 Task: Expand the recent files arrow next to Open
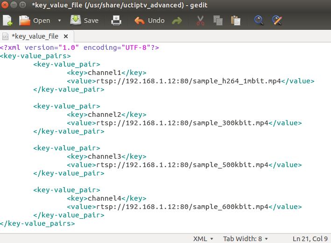(x=60, y=20)
